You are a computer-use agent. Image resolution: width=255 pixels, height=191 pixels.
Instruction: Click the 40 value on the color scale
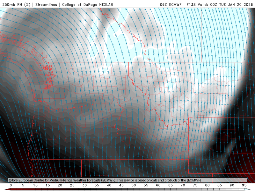tap(109, 185)
